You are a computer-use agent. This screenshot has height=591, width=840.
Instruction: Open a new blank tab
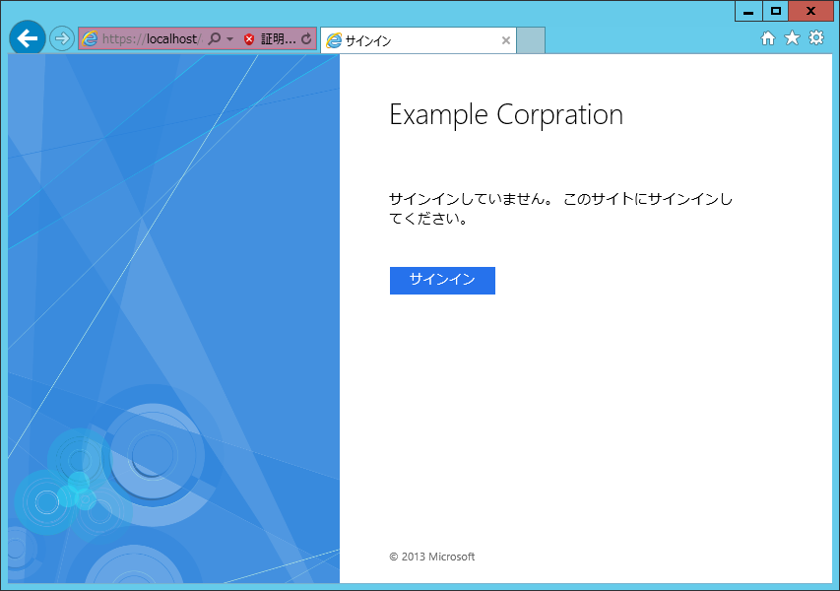[x=531, y=40]
